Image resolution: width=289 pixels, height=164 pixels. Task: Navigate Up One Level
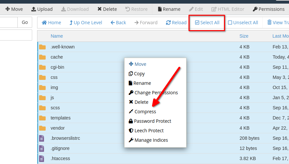[86, 23]
